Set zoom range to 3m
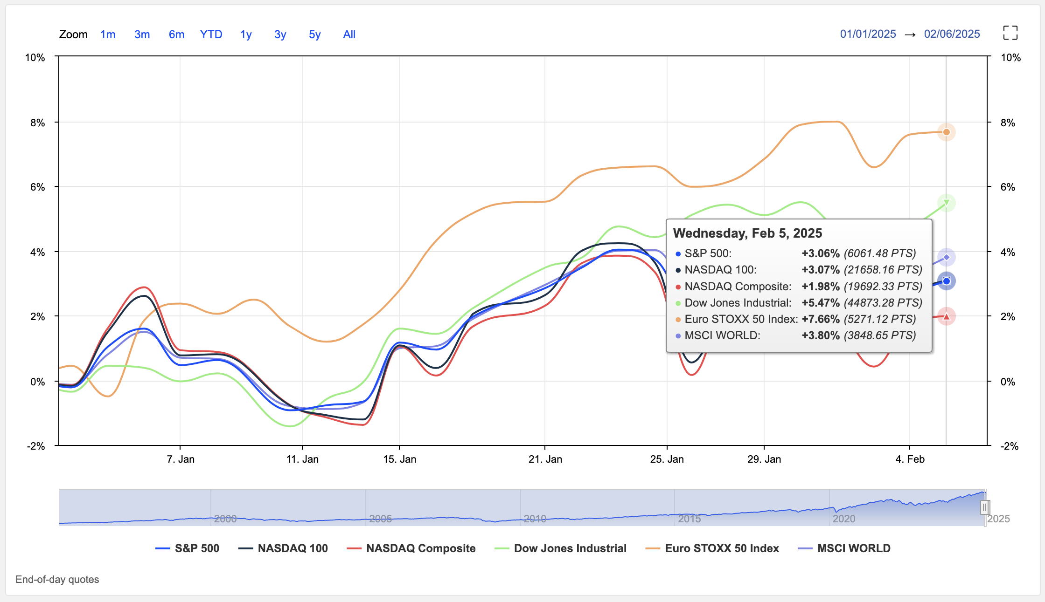The width and height of the screenshot is (1045, 602). [142, 34]
